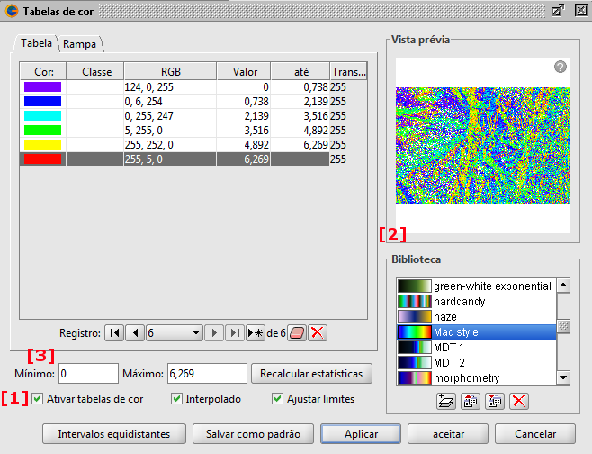Add new record with arrow-star button

tap(255, 332)
